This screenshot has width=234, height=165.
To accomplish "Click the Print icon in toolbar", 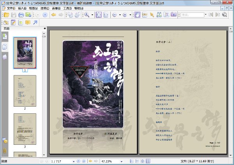I will [x=21, y=15].
